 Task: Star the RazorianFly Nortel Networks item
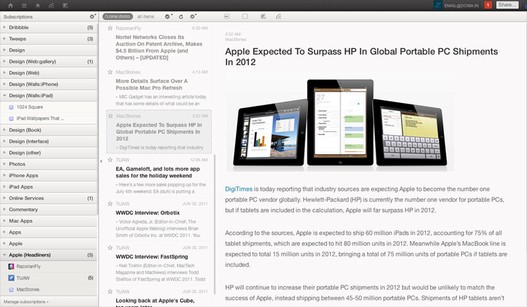[110, 28]
